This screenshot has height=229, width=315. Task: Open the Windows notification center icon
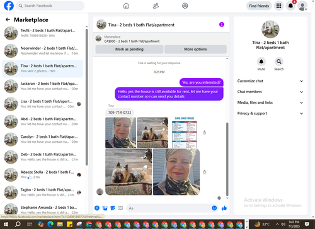tap(307, 224)
